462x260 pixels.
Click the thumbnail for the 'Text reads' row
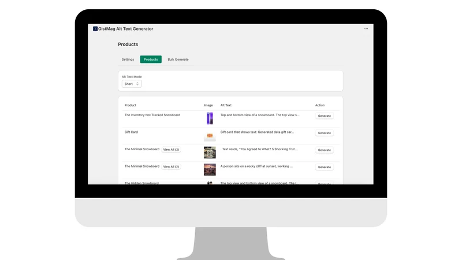[210, 153]
